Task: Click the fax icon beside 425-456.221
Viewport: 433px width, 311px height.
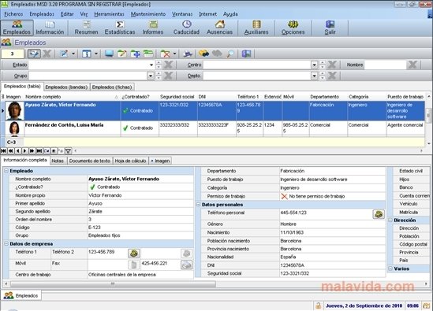Action: [x=187, y=265]
